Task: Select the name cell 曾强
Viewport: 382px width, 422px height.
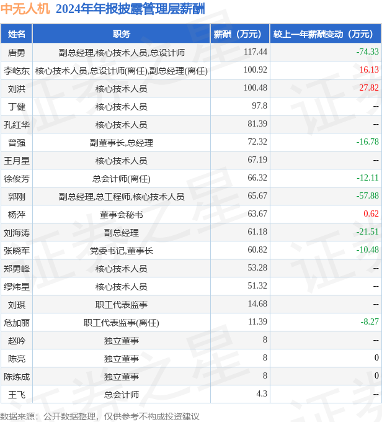Action: point(16,143)
